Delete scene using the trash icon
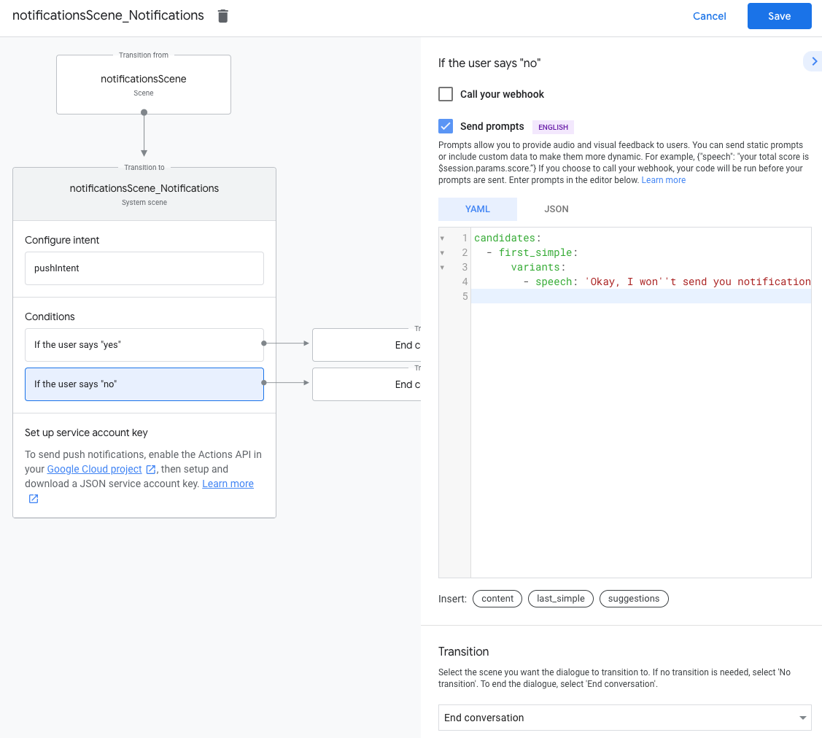The image size is (822, 738). pyautogui.click(x=223, y=16)
